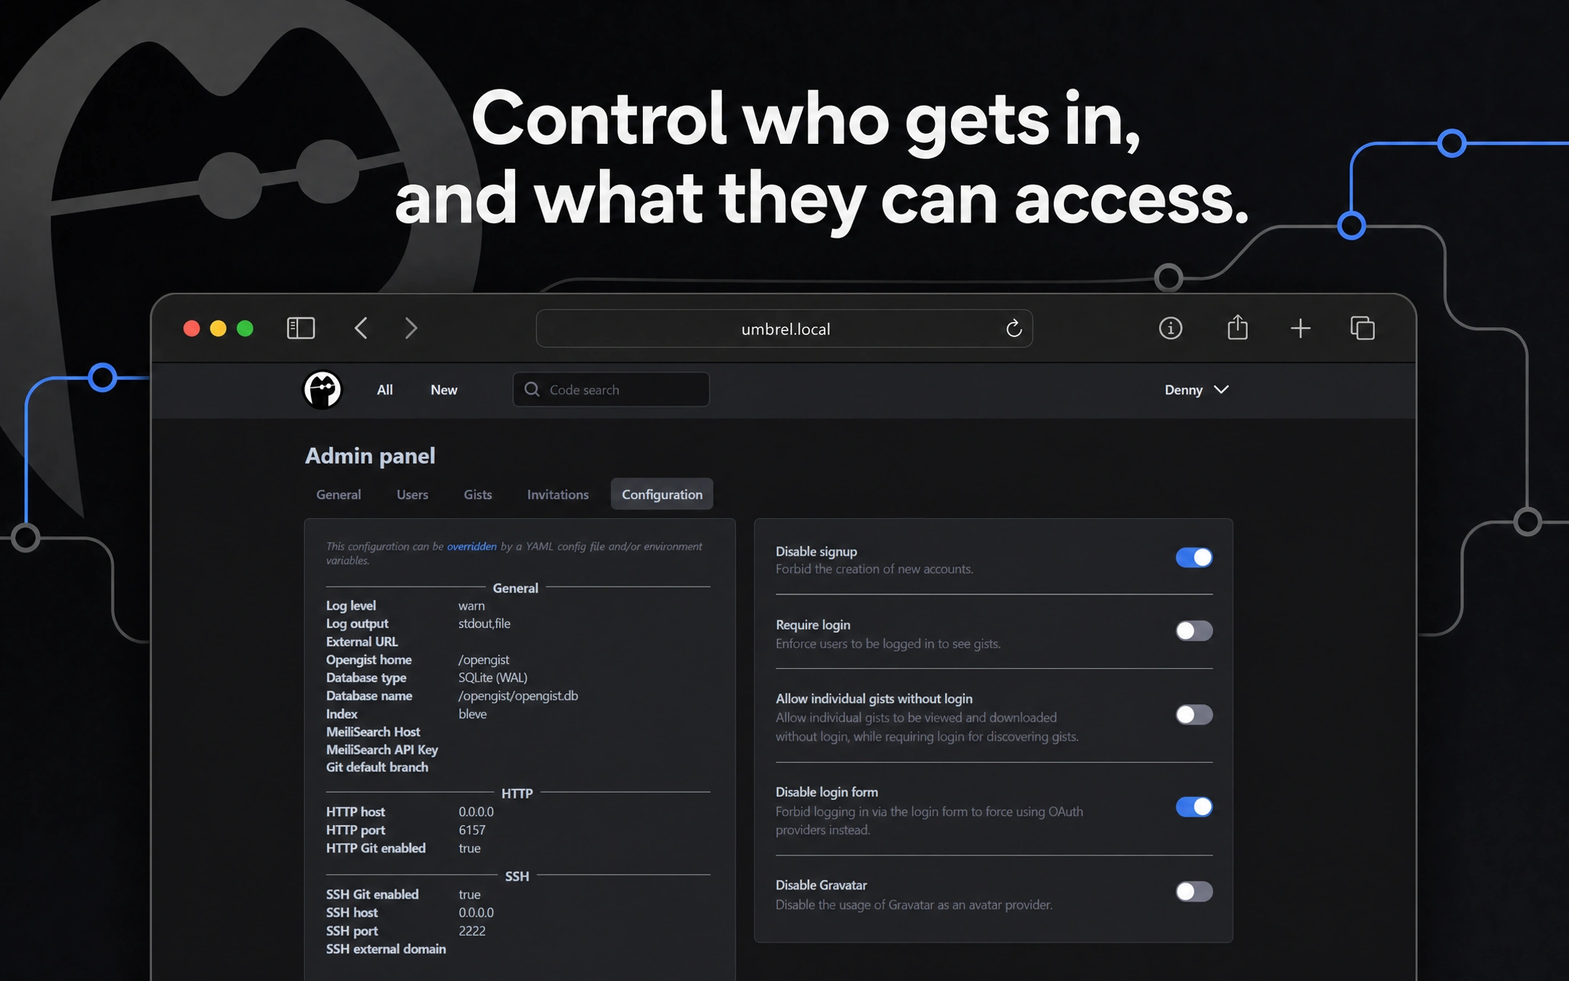Click the Disable signup label
Screen dimensions: 1569x981
click(816, 552)
